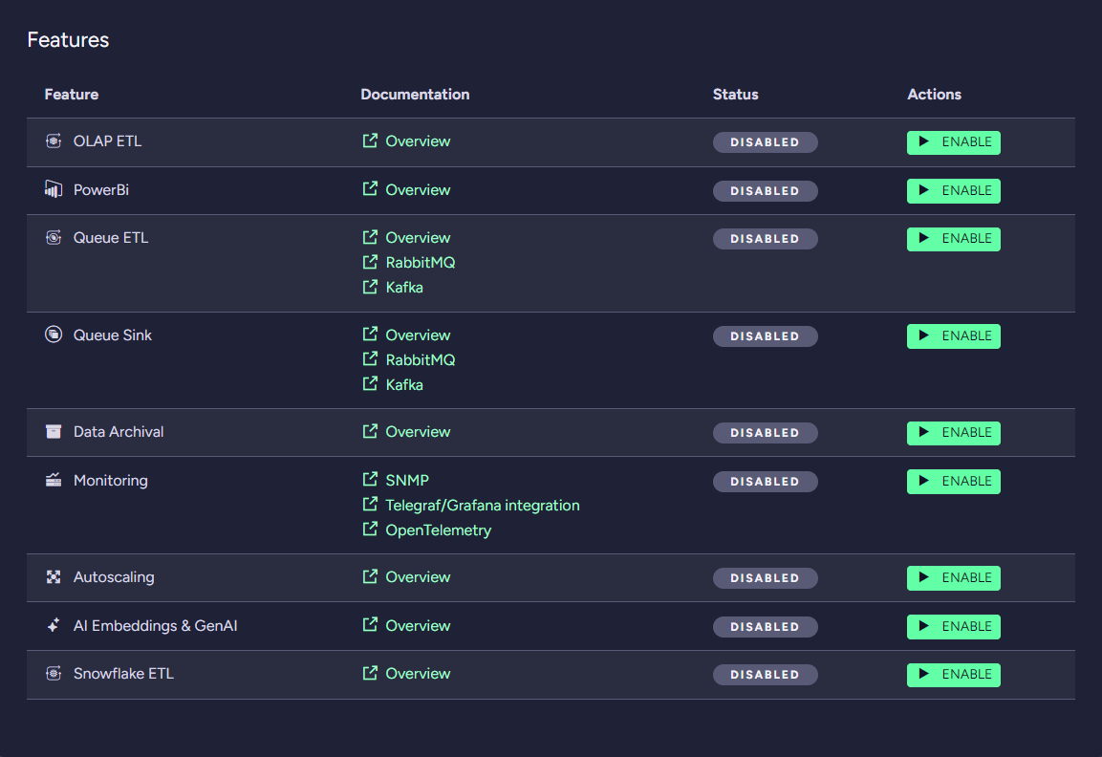Enable the Snowflake ETL feature
Image resolution: width=1102 pixels, height=757 pixels.
953,675
